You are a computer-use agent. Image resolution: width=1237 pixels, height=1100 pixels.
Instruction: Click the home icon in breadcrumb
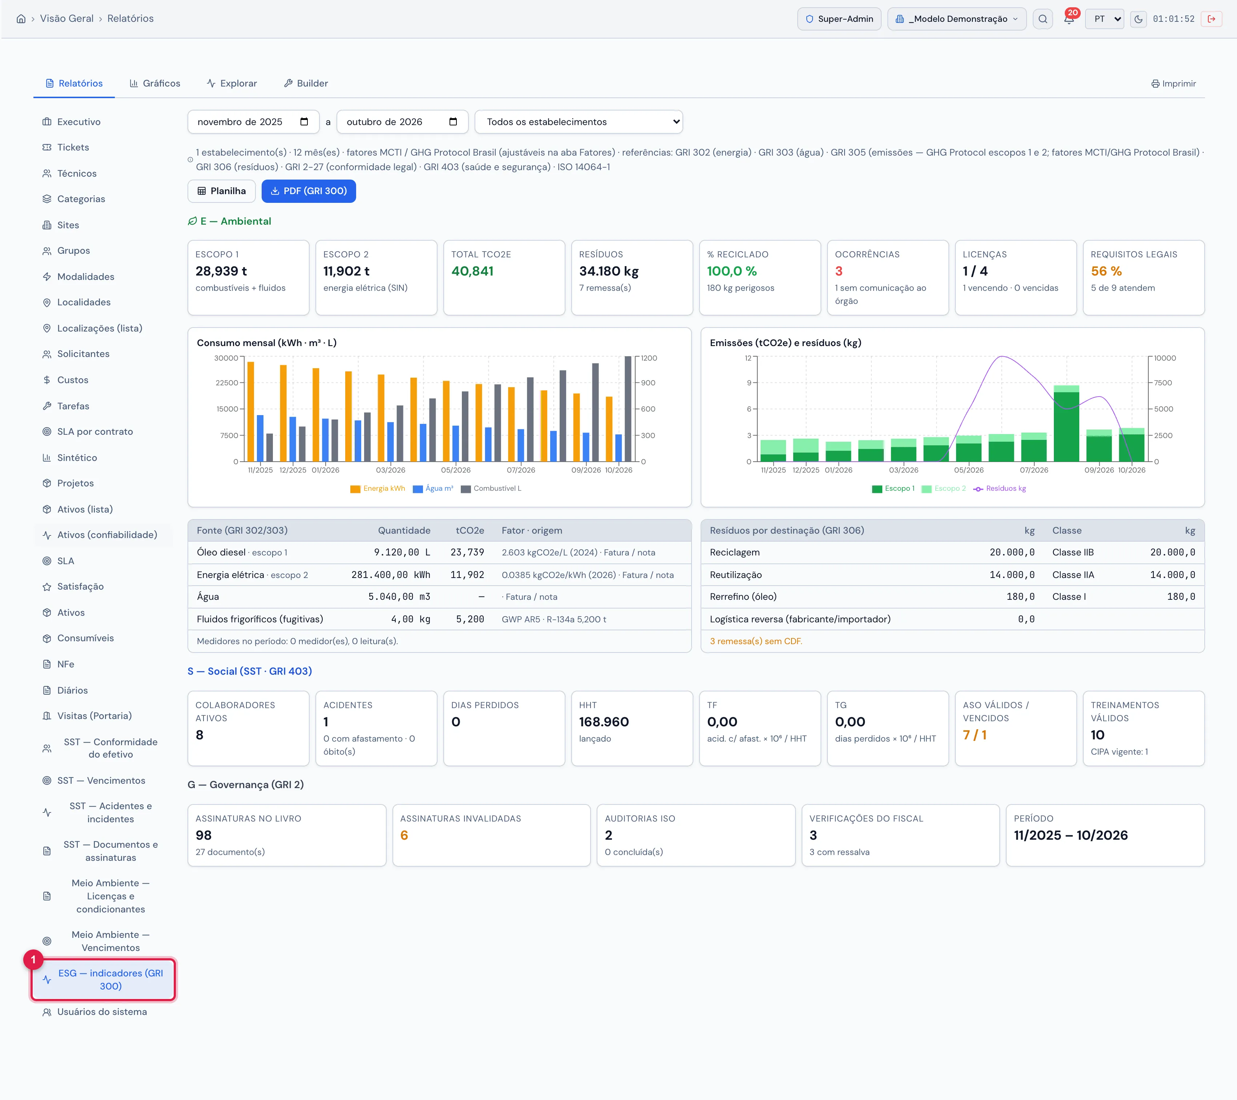tap(21, 19)
